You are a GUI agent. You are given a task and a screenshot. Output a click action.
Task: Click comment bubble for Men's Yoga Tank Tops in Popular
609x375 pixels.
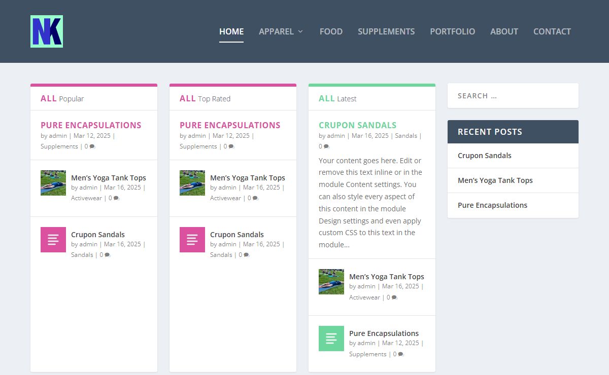coord(117,198)
